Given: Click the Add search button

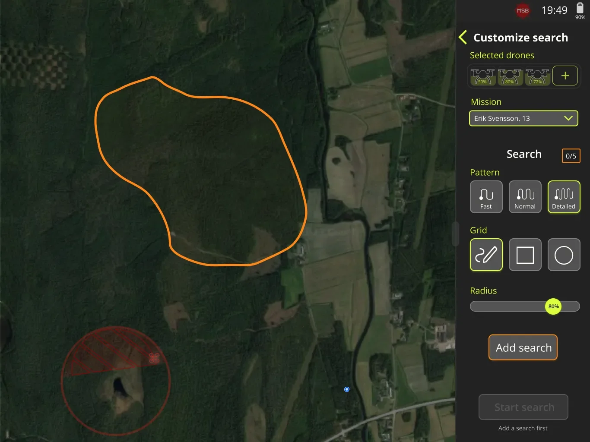Looking at the screenshot, I should tap(523, 347).
